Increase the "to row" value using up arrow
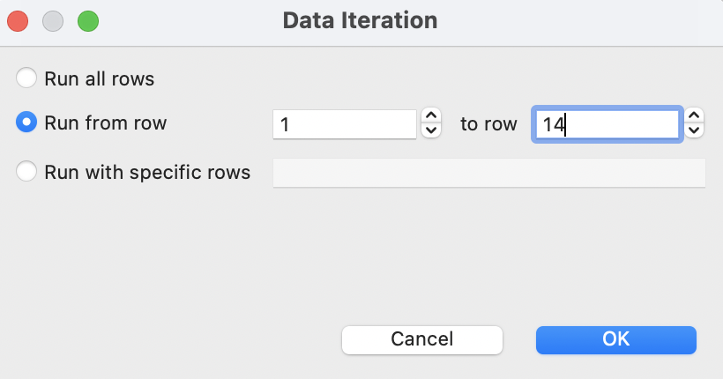Viewport: 723px width, 379px height. pos(695,116)
